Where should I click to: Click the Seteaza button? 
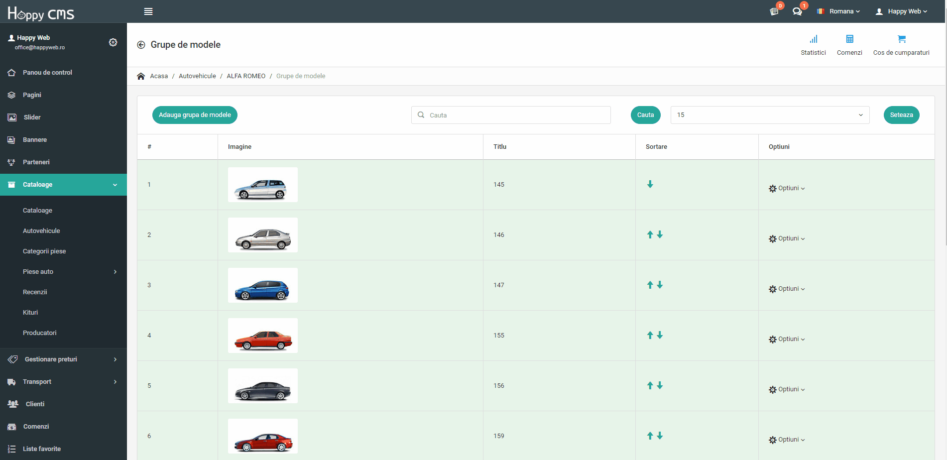click(901, 115)
